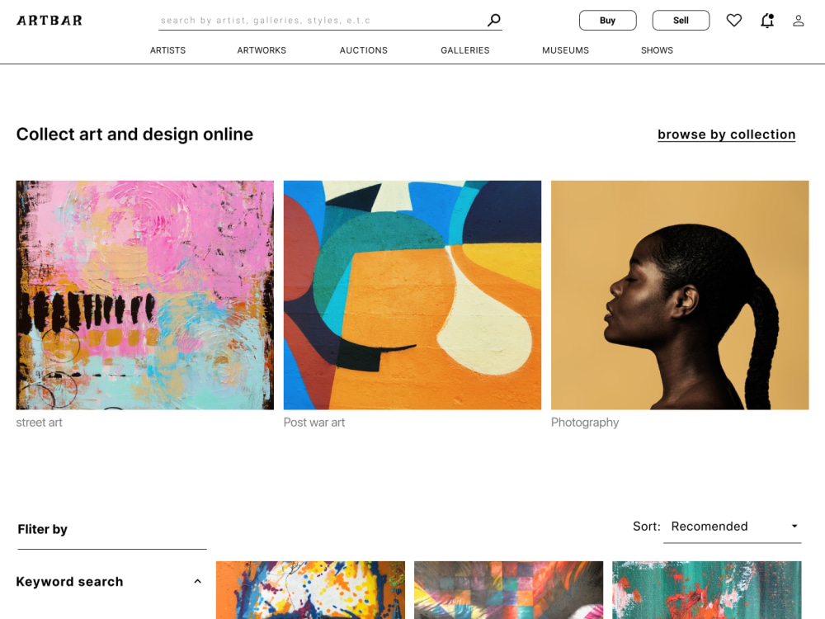Open the AUCTIONS menu item
This screenshot has height=619, width=825.
(x=364, y=50)
